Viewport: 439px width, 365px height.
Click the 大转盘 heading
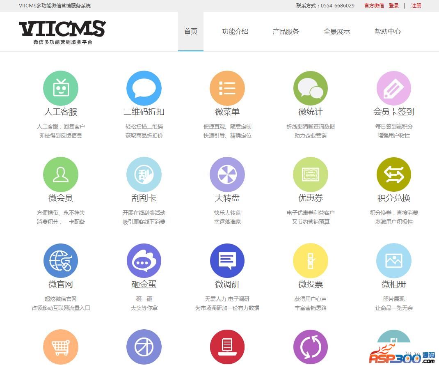tap(227, 198)
